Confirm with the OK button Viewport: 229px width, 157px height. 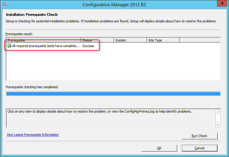(159, 148)
